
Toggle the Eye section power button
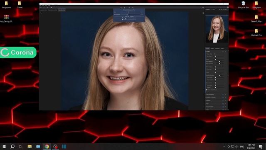point(223,104)
